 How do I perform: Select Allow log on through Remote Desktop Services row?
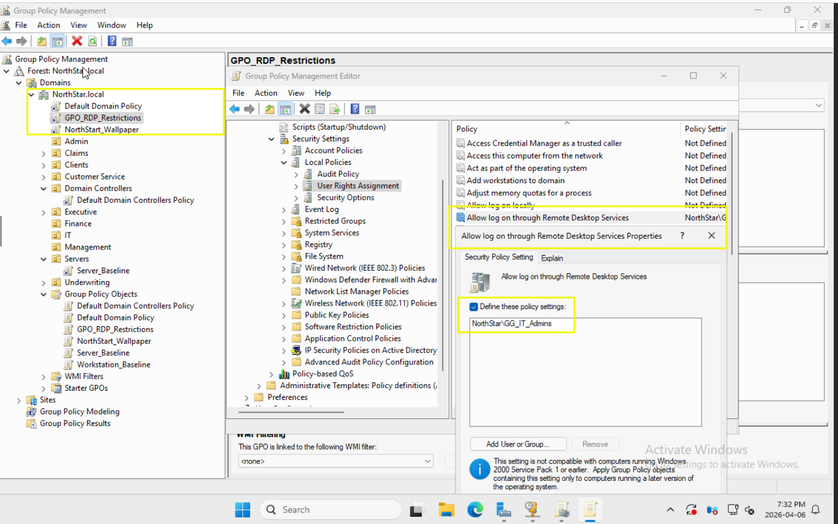[x=592, y=217]
